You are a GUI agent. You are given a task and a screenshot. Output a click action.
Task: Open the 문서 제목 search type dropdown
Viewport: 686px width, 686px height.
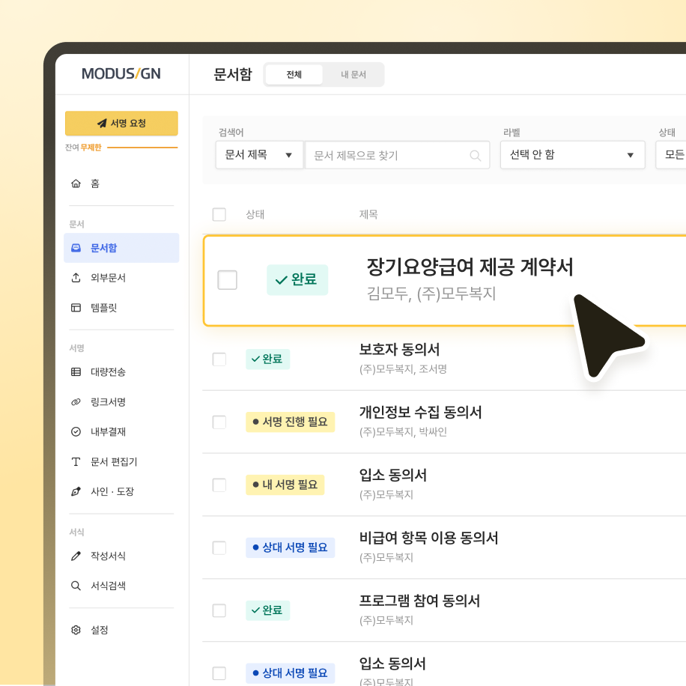click(x=258, y=154)
